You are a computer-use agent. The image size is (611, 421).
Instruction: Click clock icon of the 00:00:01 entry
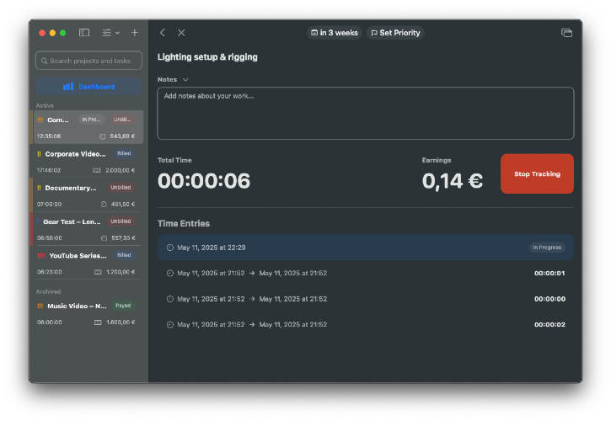(x=170, y=273)
